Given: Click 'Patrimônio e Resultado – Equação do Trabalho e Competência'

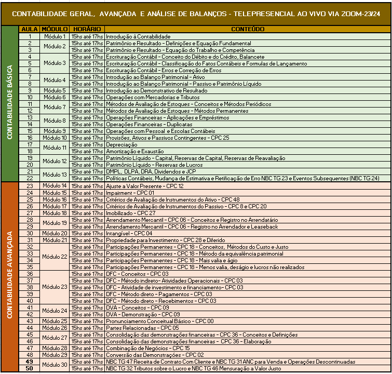Looking at the screenshot, I should point(248,50).
